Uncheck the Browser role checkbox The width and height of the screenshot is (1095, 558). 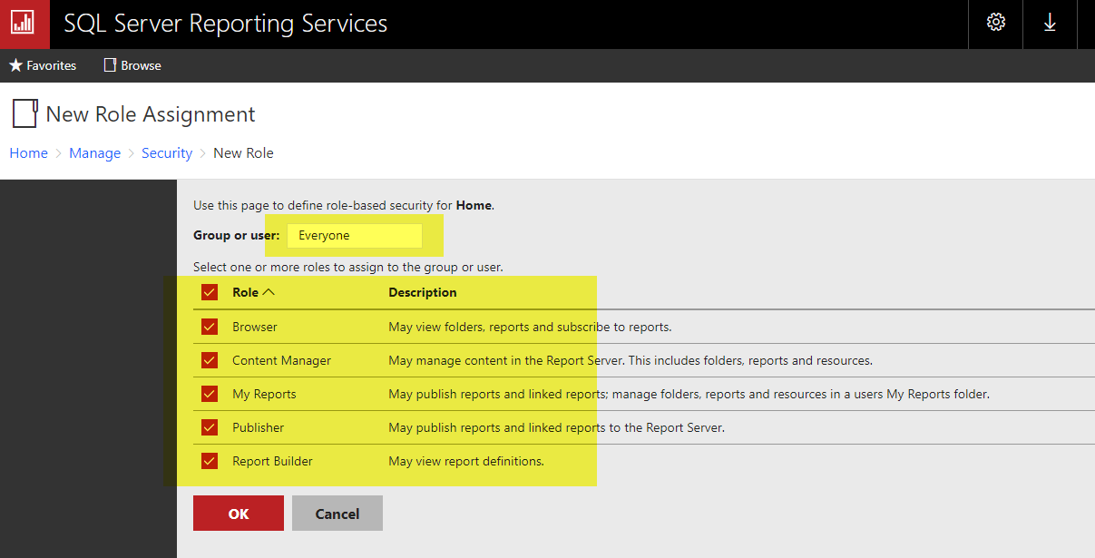click(210, 327)
